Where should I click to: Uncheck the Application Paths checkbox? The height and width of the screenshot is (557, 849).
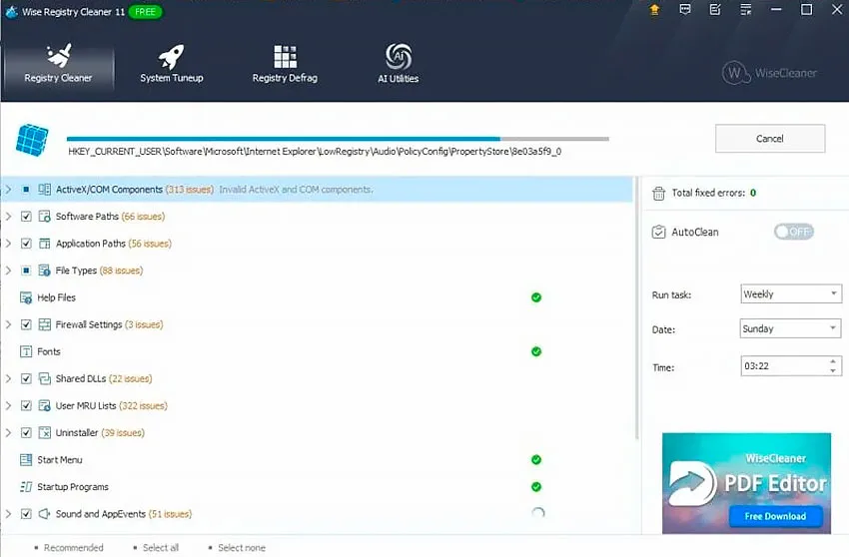point(26,244)
